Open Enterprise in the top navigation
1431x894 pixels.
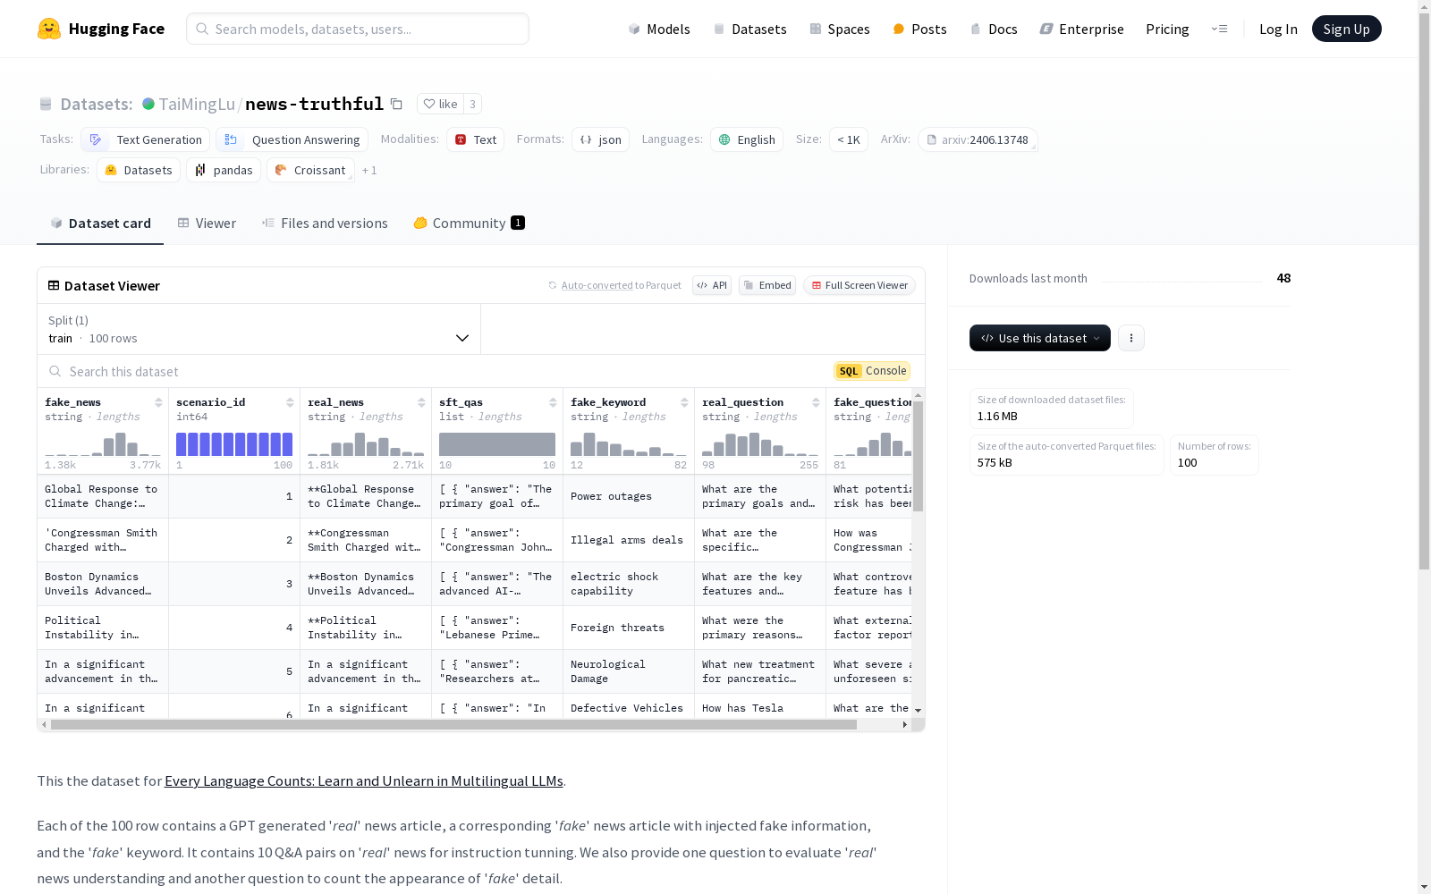coord(1081,29)
